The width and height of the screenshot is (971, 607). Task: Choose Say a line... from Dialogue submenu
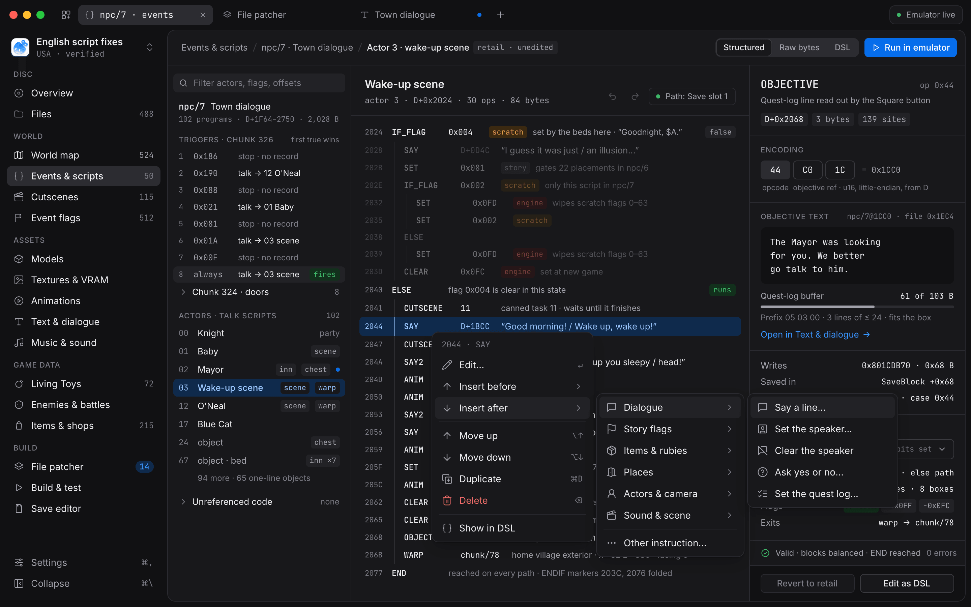(823, 407)
